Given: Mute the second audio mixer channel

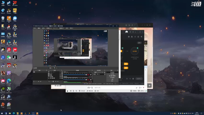Looking at the screenshot, I should (x=88, y=80).
